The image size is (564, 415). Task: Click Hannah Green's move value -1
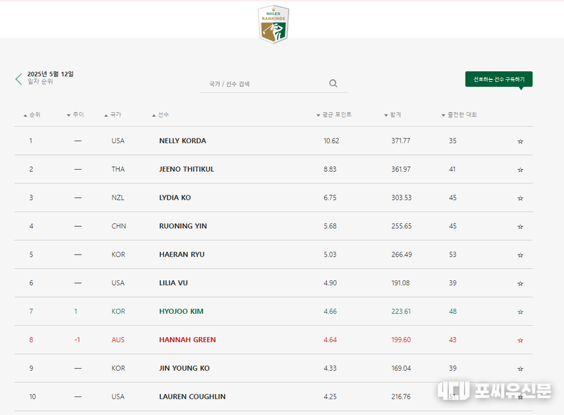tap(77, 339)
